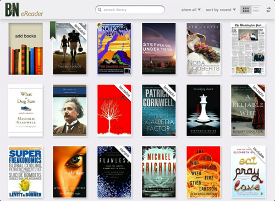This screenshot has height=201, width=275.
Task: Click the sync refresh icon
Action: click(x=268, y=10)
